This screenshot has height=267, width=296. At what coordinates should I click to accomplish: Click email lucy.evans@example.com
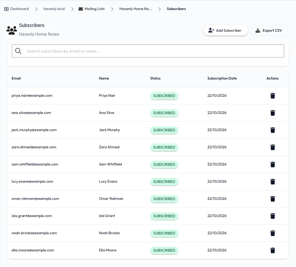point(32,181)
